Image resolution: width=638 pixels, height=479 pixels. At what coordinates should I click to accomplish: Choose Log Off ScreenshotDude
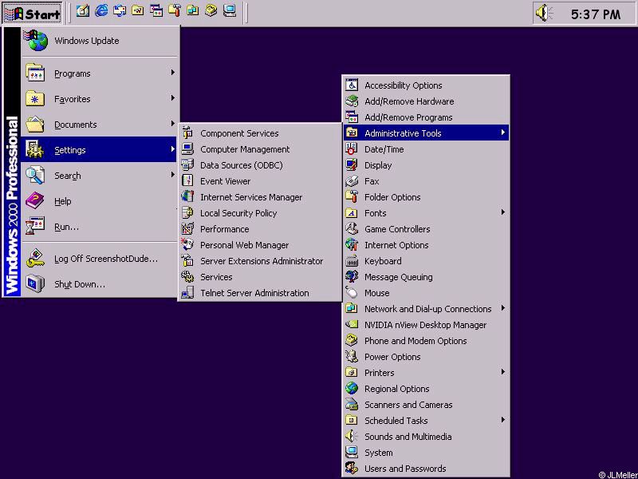(100, 259)
